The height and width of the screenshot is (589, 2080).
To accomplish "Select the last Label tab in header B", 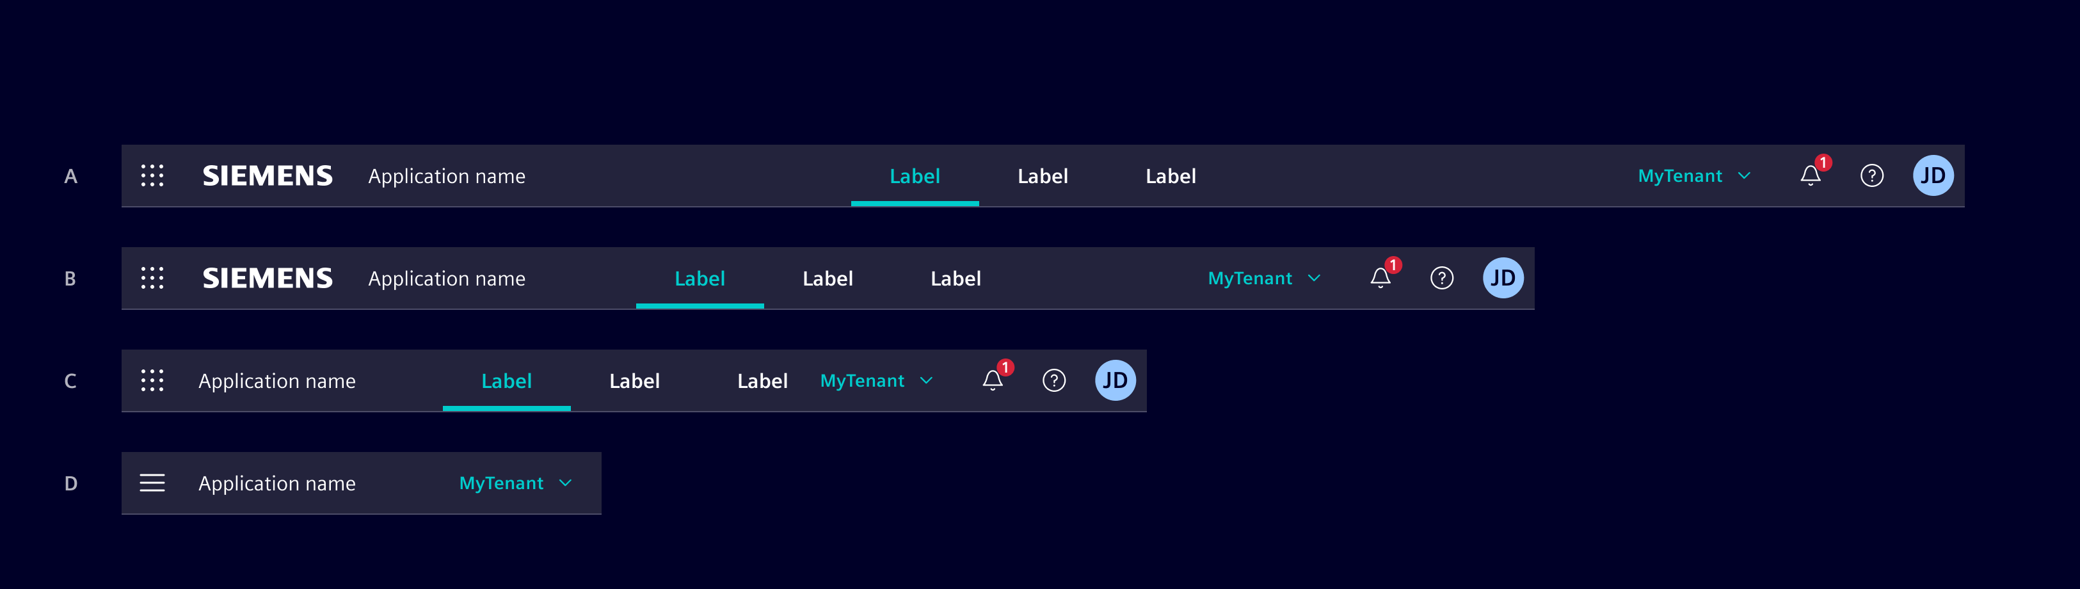I will [956, 278].
